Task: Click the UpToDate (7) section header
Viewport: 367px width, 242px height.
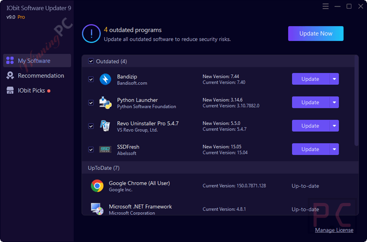Action: click(x=220, y=168)
